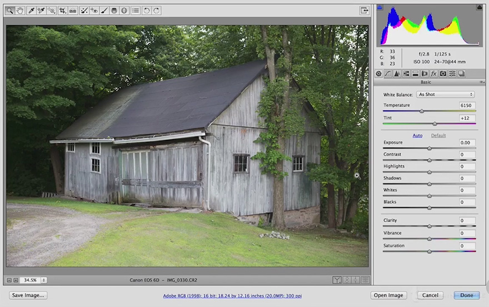Select the Red Eye Removal tool
This screenshot has width=489, height=307.
[94, 11]
